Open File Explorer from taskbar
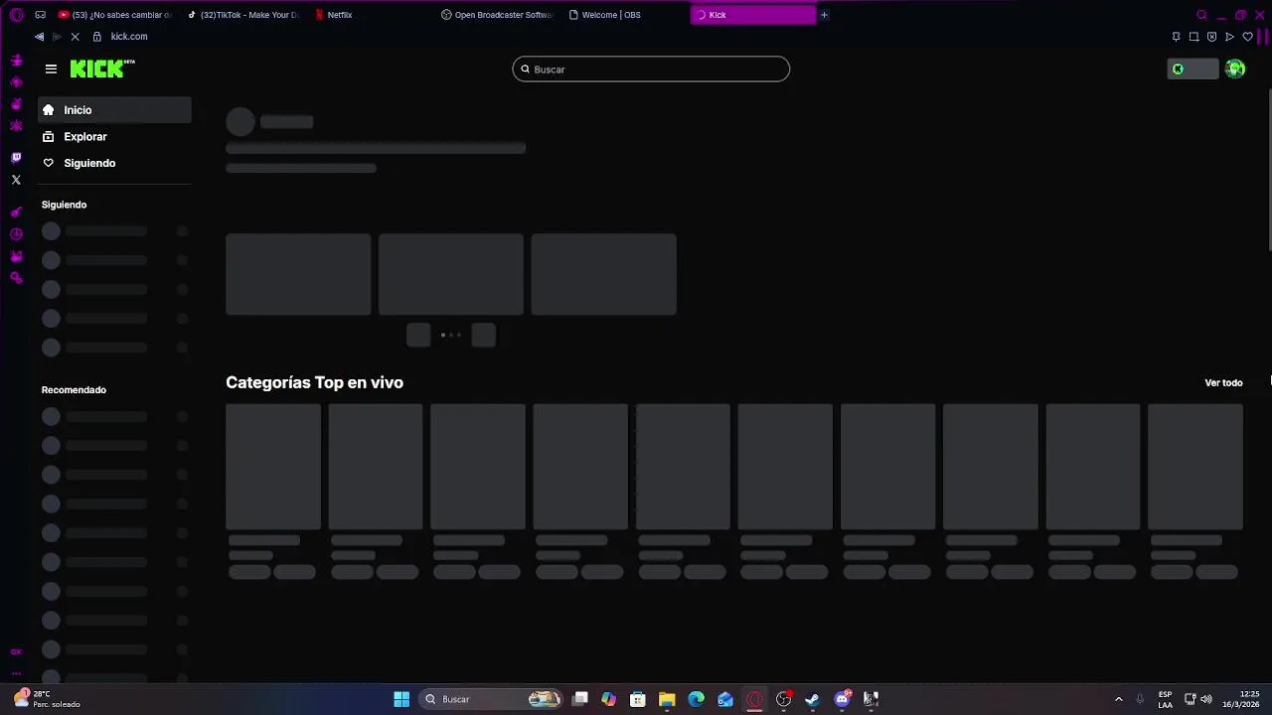Viewport: 1272px width, 715px height. point(667,699)
